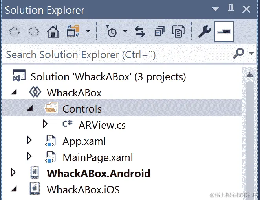The width and height of the screenshot is (260, 200).
Task: Open Properties wrench icon
Action: pos(205,31)
